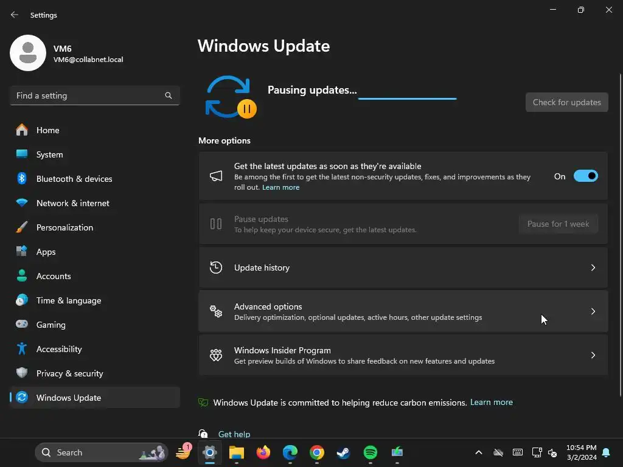Select Windows Update in sidebar
Screen dimensions: 623x467
[94, 398]
